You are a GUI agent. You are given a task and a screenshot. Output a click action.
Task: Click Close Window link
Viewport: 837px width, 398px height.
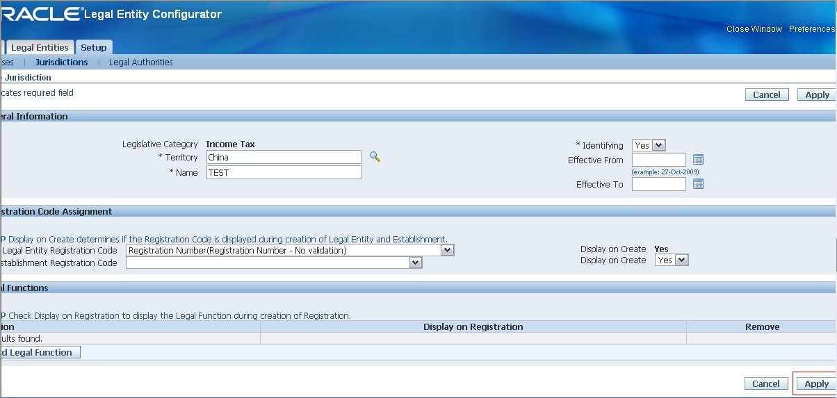point(754,29)
